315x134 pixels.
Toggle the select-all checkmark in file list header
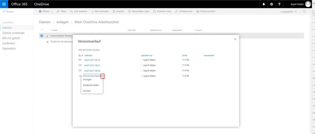41,30
